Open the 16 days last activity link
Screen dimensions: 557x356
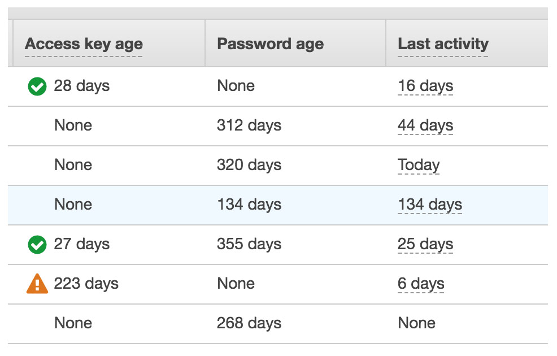point(425,86)
